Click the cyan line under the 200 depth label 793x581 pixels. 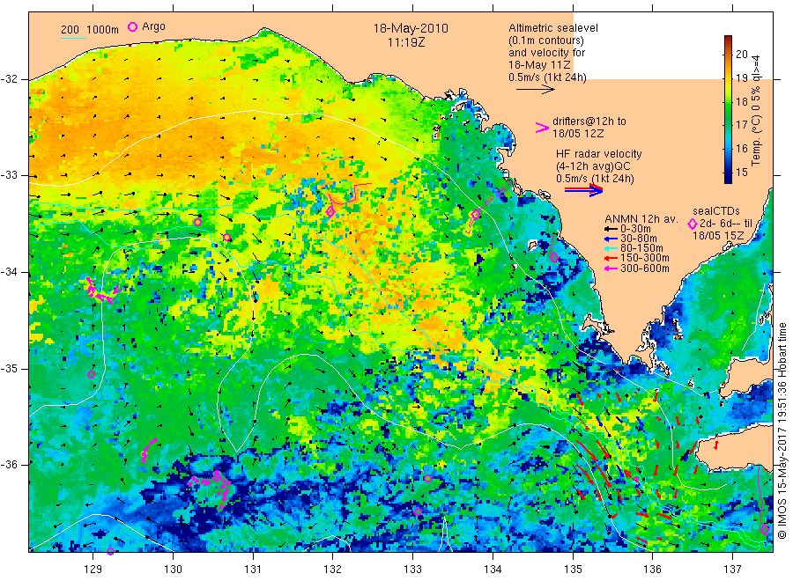[73, 38]
